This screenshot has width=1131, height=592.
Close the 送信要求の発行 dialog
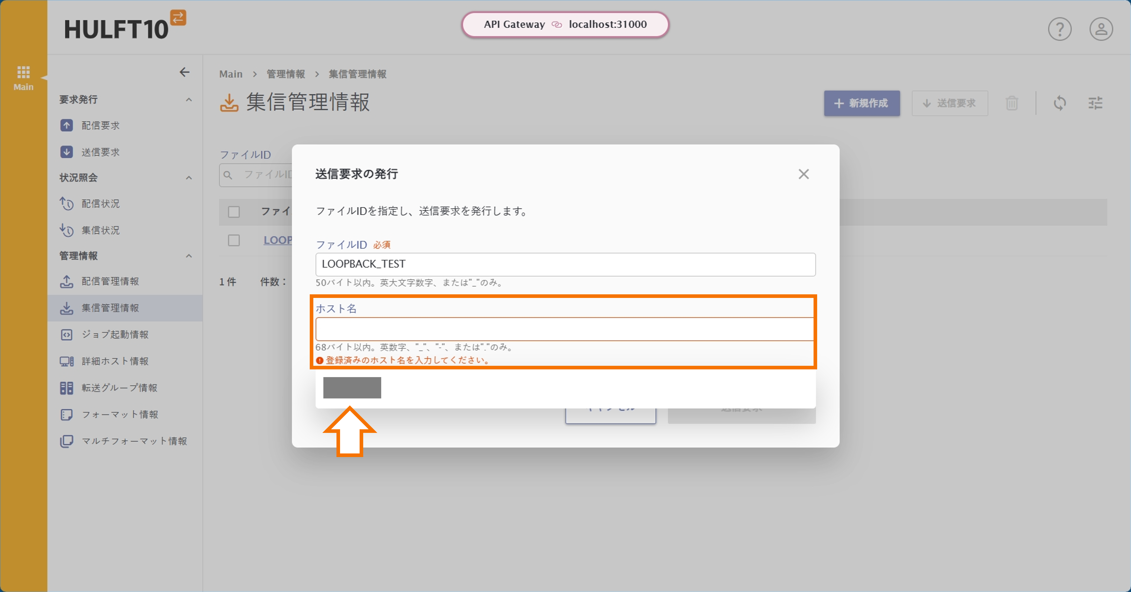[x=804, y=174]
